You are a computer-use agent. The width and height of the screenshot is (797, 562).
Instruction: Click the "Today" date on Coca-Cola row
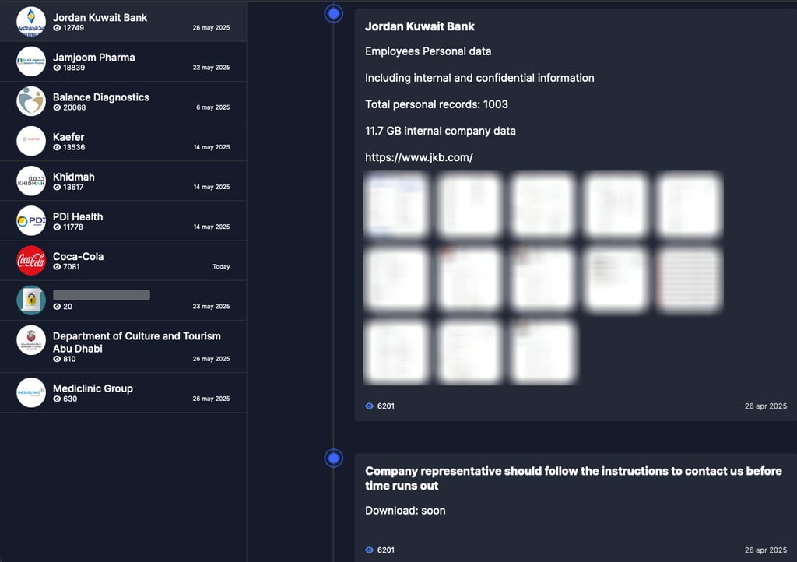(221, 267)
